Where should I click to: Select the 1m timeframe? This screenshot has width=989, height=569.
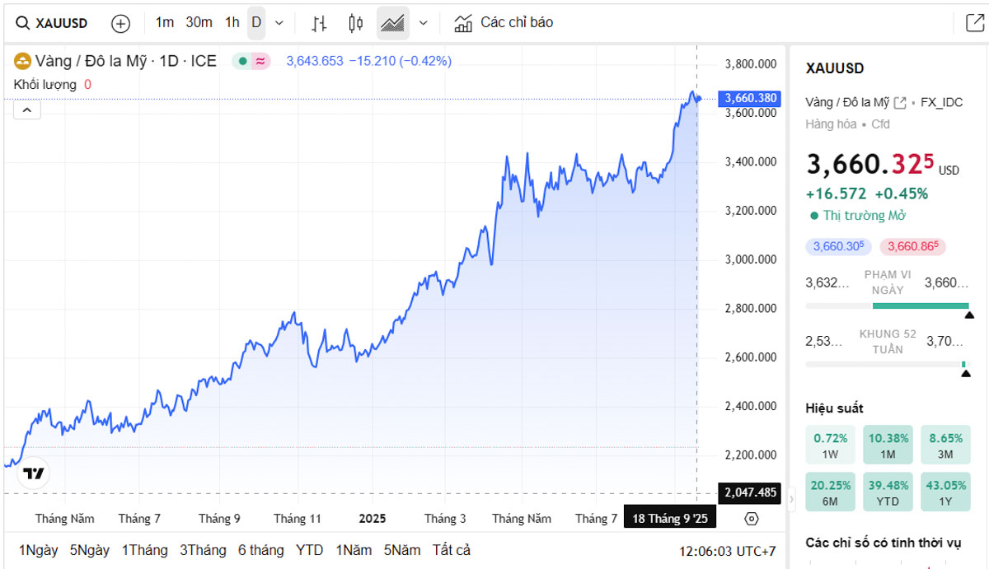[x=165, y=22]
